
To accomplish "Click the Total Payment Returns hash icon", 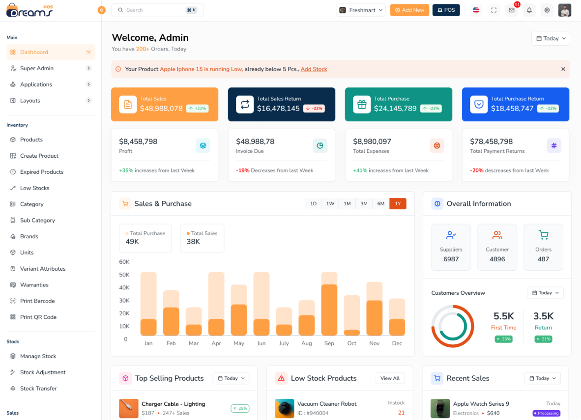I will (x=554, y=145).
